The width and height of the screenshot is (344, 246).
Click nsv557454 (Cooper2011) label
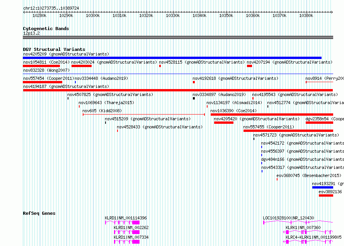point(49,78)
